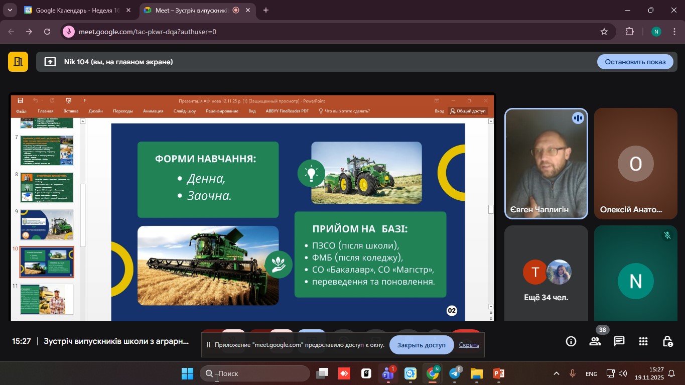Click the Meet company logo icon
The height and width of the screenshot is (385, 685).
point(18,62)
